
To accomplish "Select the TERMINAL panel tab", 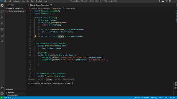I will 49,79.
